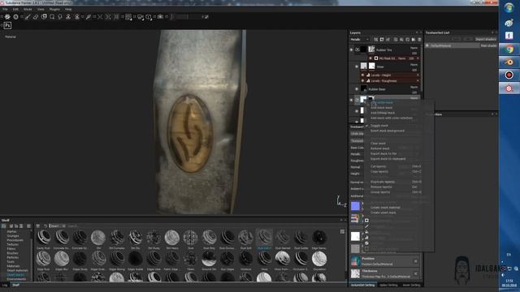
Task: Select the Paint brush tool in toolbar
Action: [x=28, y=16]
